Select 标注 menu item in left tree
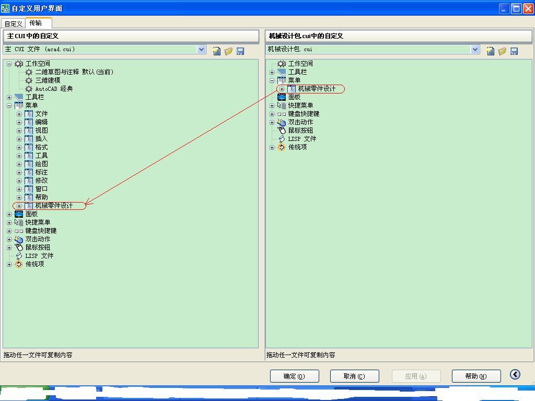Viewport: 535px width, 401px height. (x=41, y=172)
